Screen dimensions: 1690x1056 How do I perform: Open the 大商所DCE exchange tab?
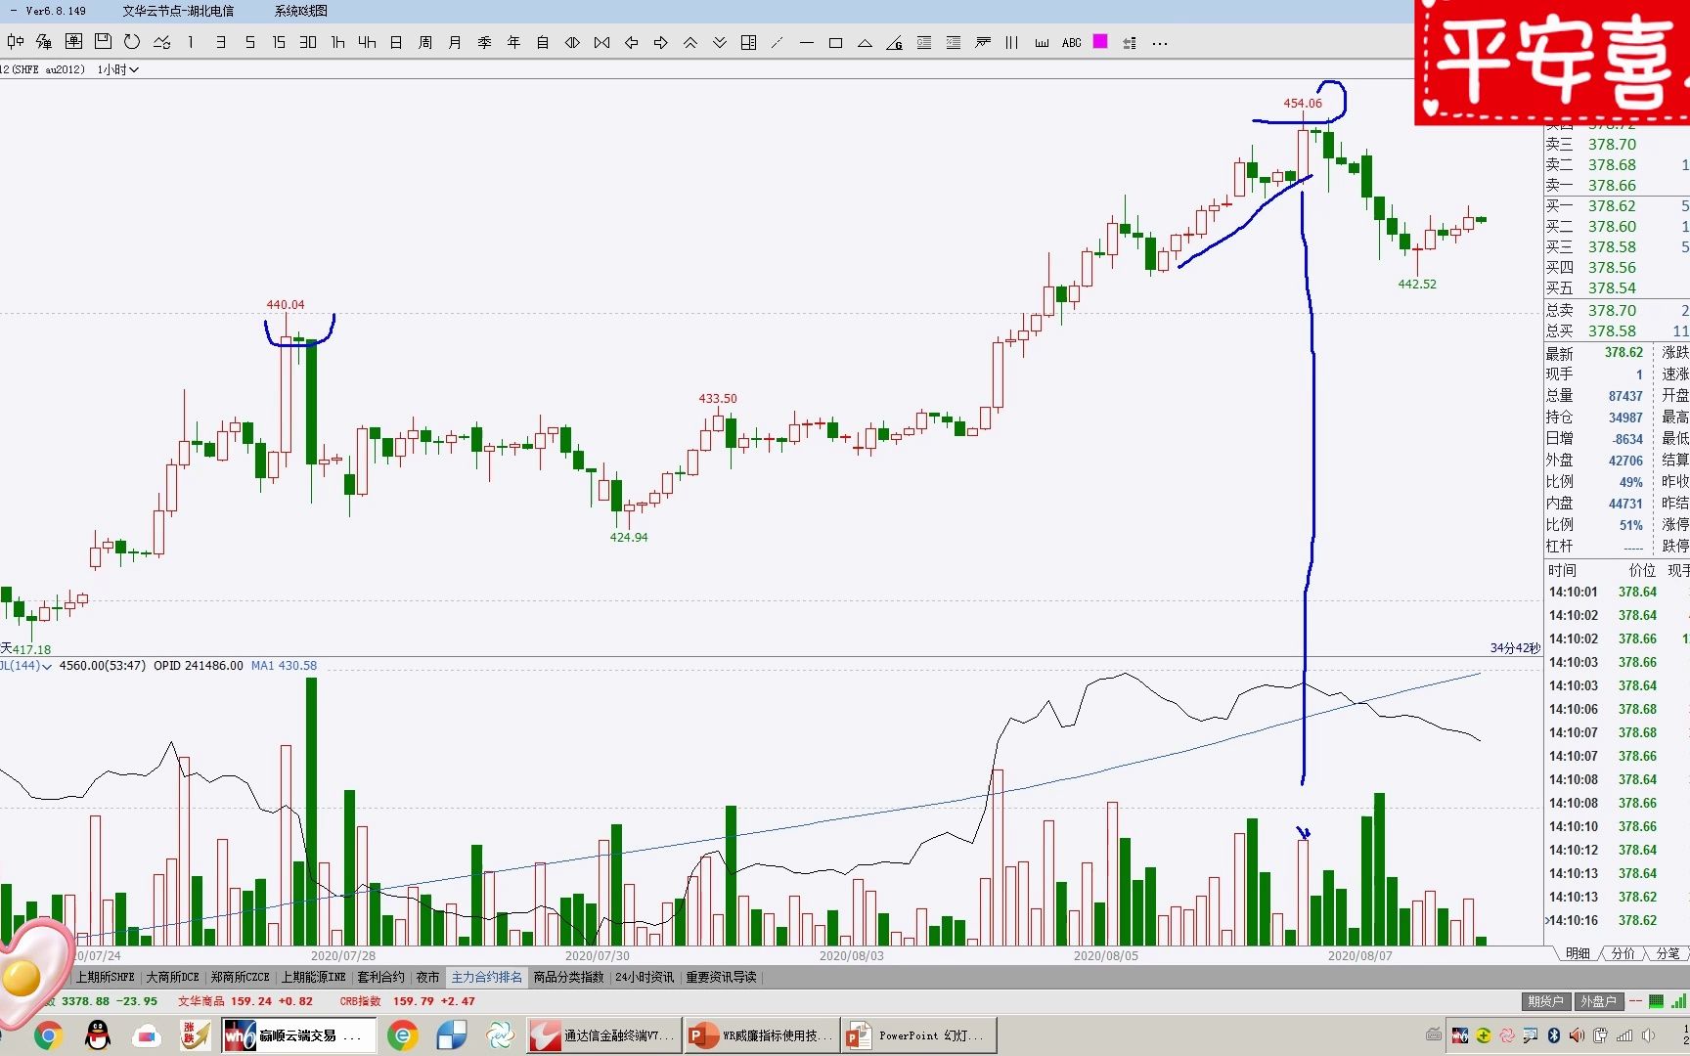coord(172,977)
